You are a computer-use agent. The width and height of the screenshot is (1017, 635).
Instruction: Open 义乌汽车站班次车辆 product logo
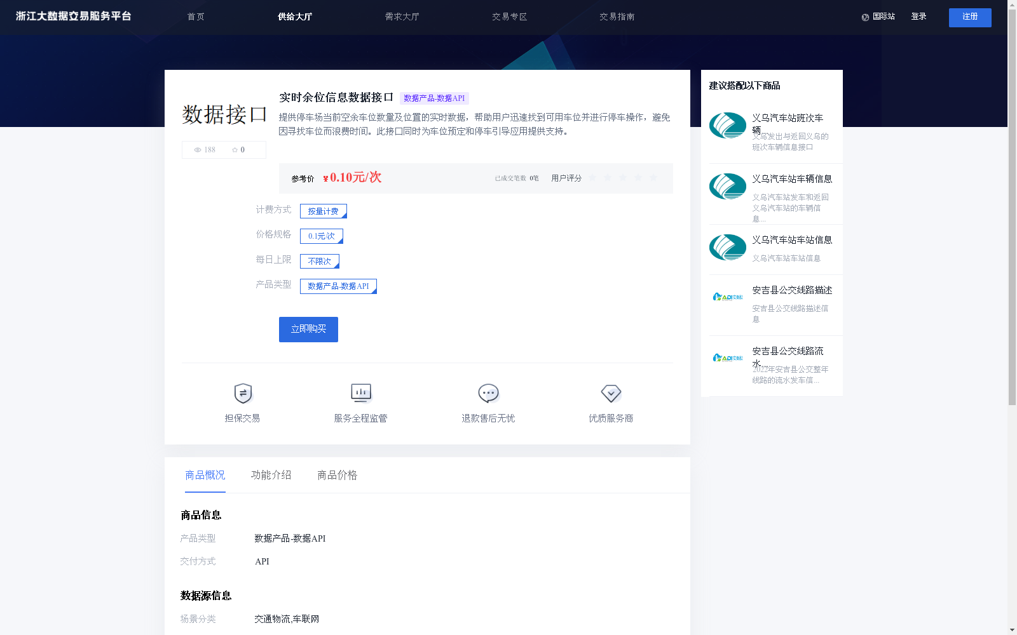pyautogui.click(x=728, y=125)
